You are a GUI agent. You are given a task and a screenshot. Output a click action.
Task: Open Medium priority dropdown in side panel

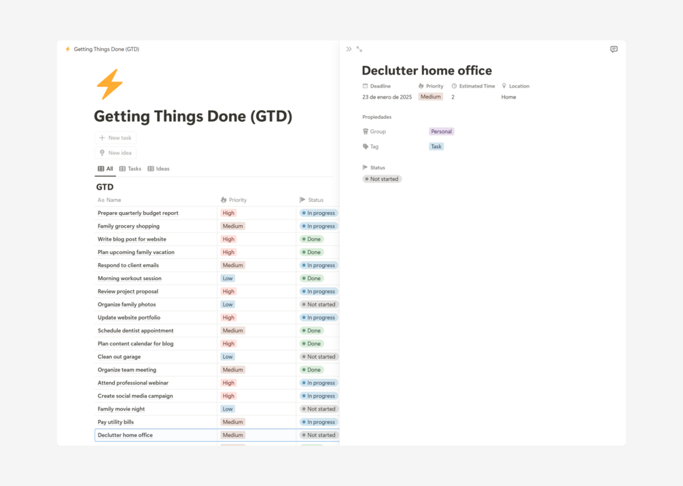pyautogui.click(x=430, y=97)
